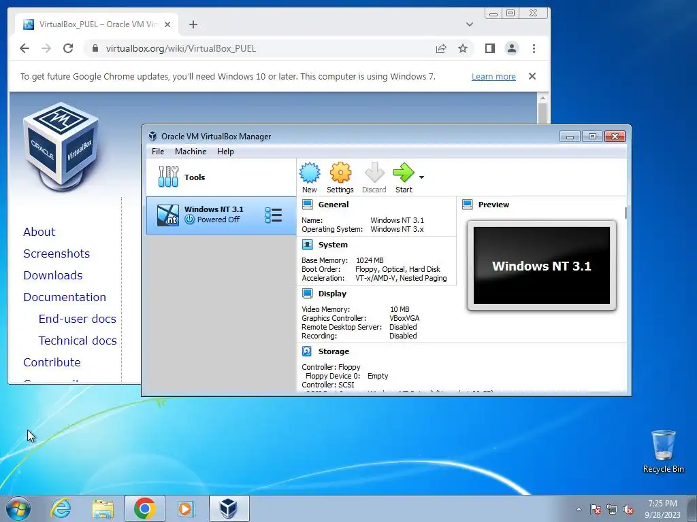Click the VirtualBox cube logo on the webpage
Screen dimensions: 697x522
[61, 147]
